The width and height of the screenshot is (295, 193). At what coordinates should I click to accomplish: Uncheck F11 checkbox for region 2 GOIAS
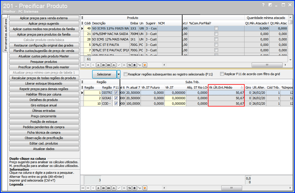coord(116,98)
